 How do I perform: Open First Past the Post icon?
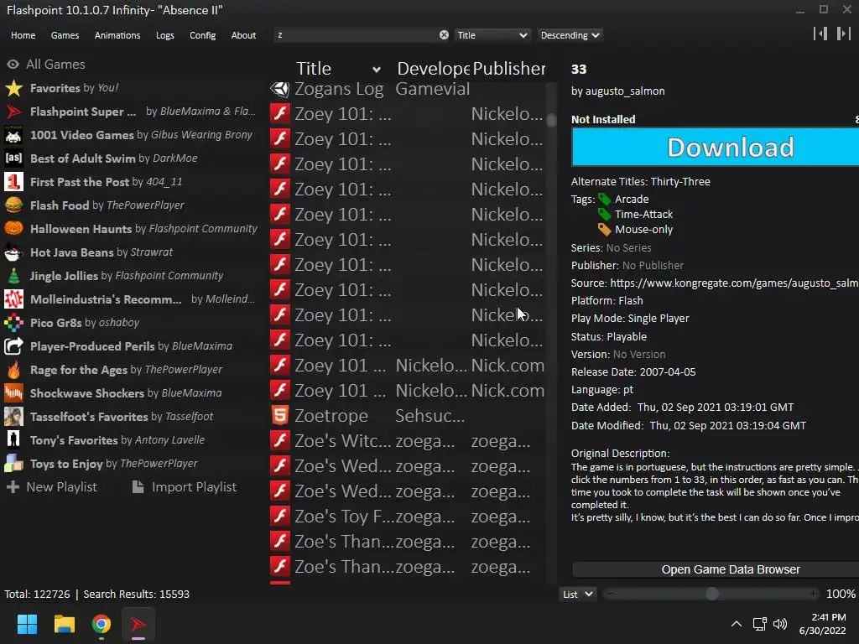click(x=13, y=182)
